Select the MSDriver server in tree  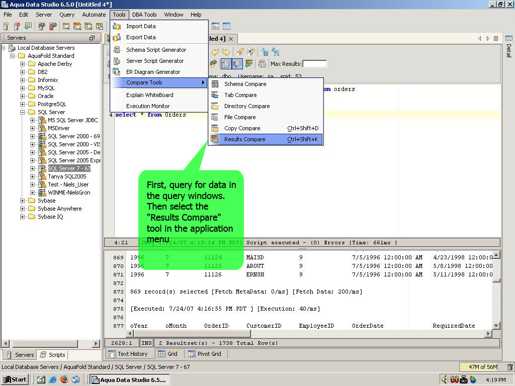(58, 128)
